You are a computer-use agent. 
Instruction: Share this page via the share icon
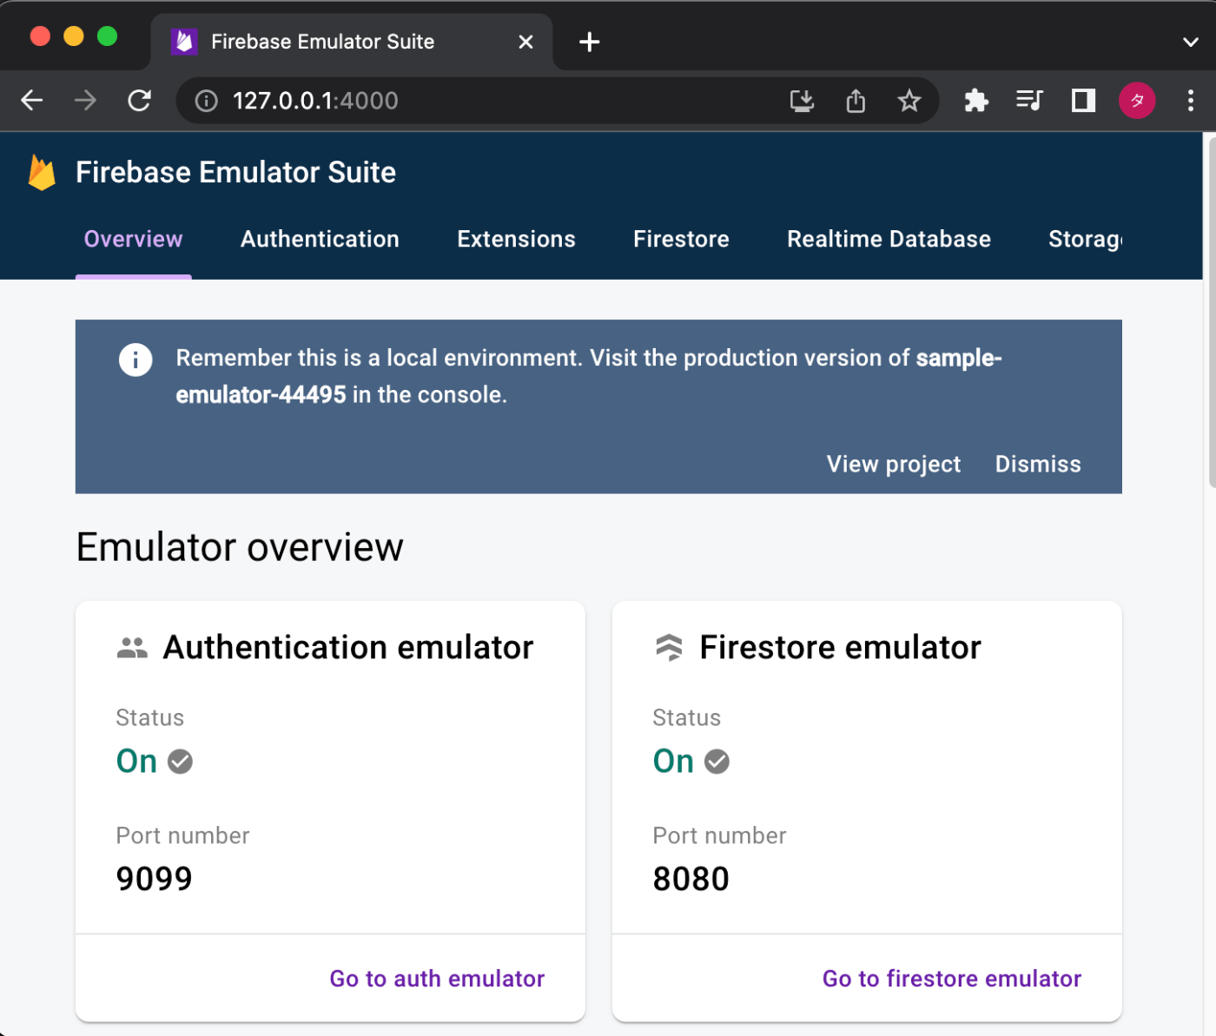click(x=856, y=101)
